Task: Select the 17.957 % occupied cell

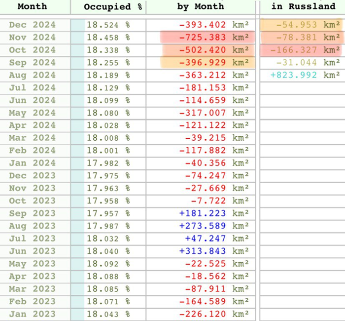Action: pos(107,214)
